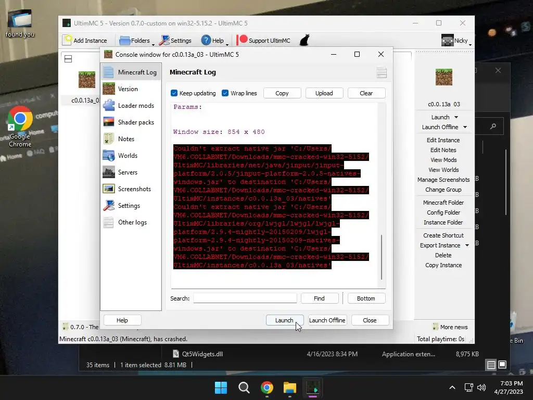This screenshot has width=533, height=400.
Task: Click the console Help button
Action: click(122, 320)
